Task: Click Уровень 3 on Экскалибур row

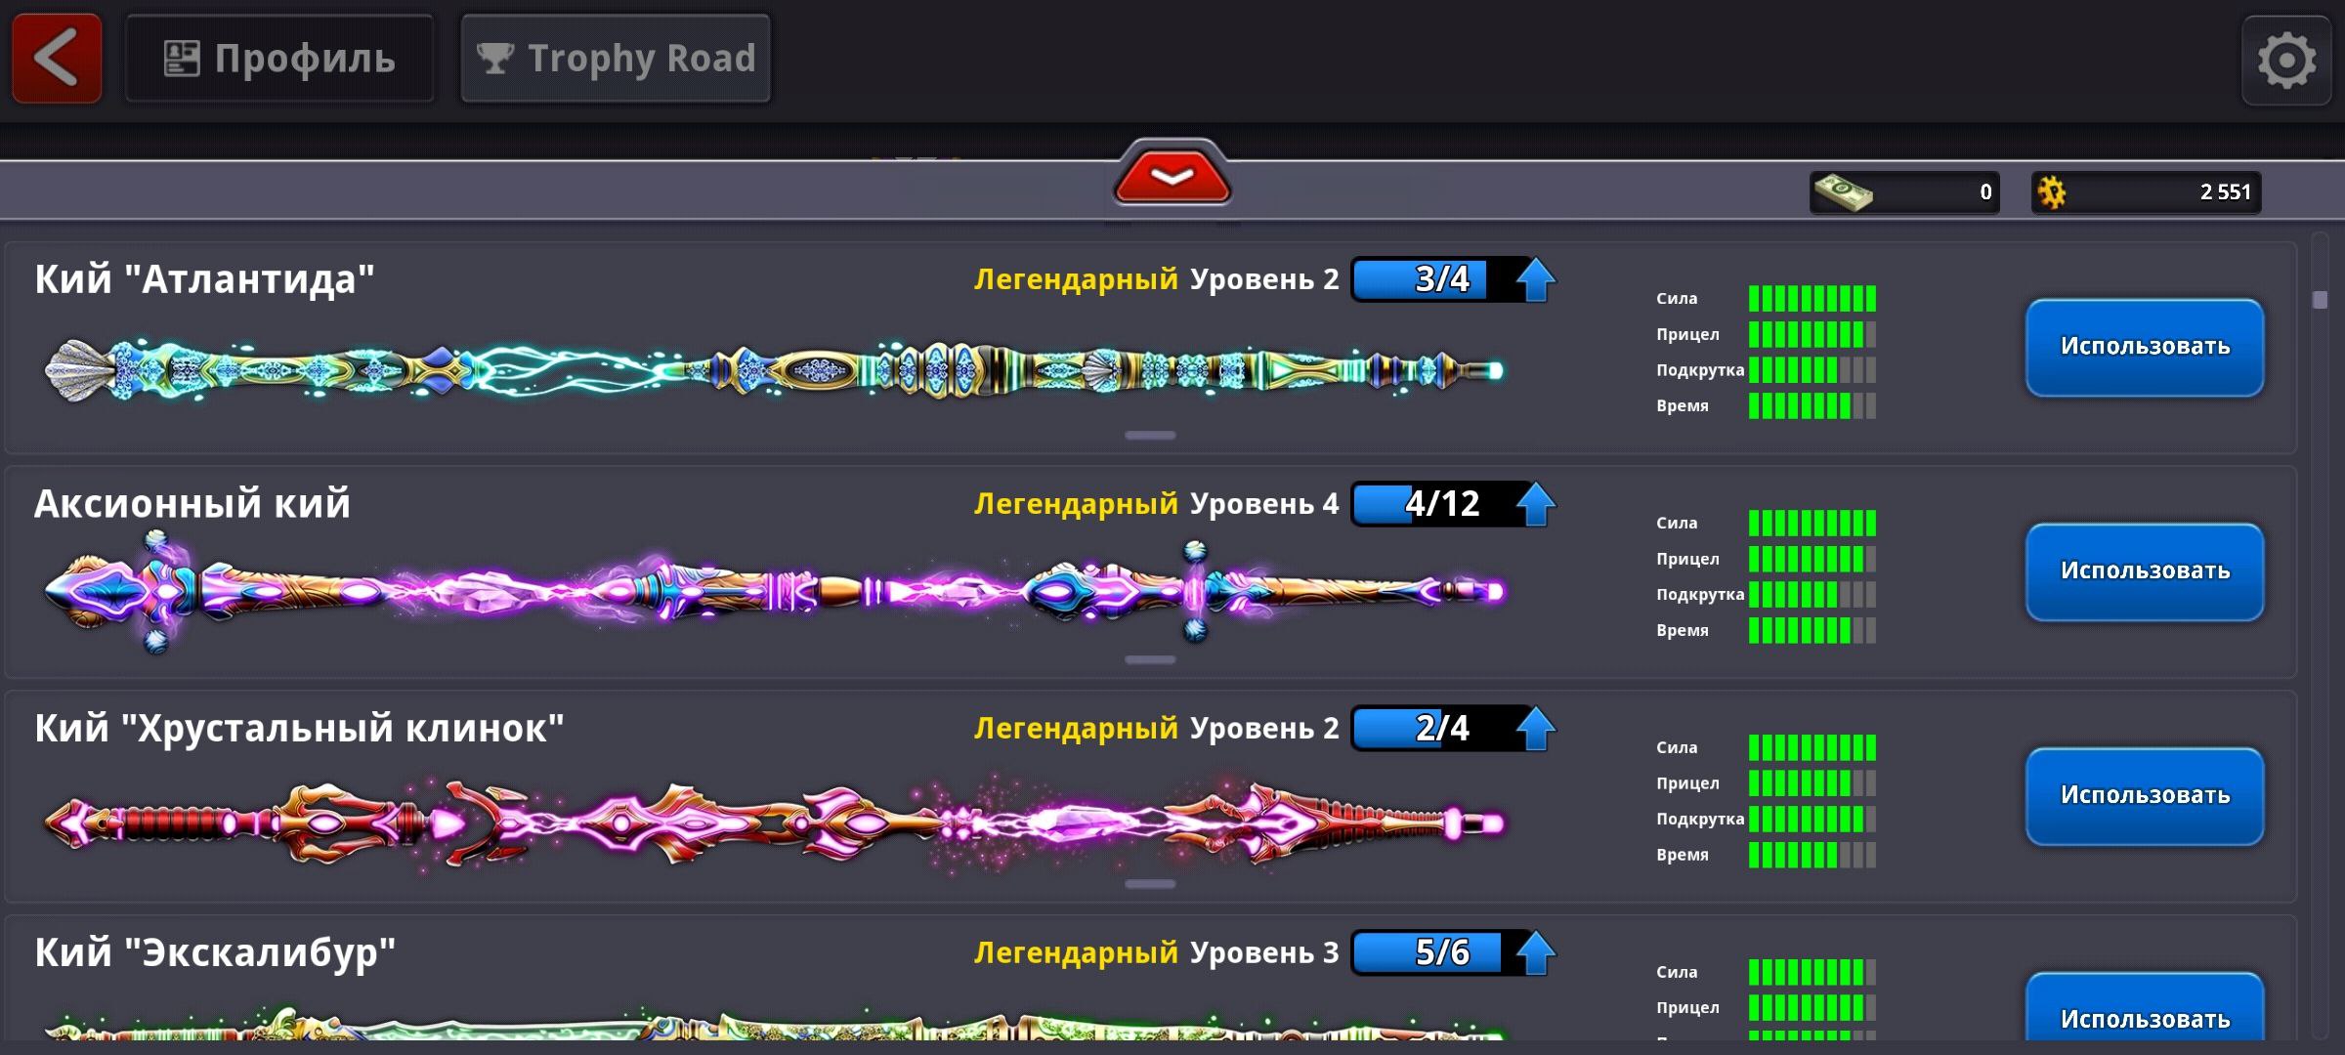Action: point(1264,953)
